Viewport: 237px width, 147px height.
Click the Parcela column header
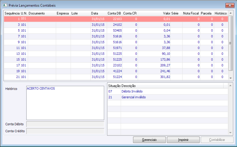click(x=207, y=13)
